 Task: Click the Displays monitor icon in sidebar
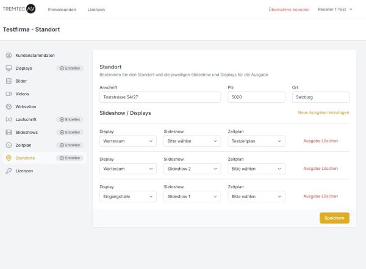[9, 68]
